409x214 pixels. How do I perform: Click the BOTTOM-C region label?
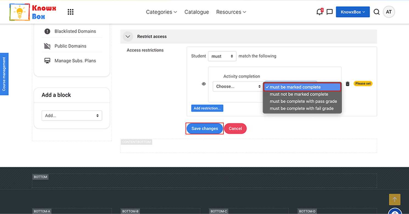click(x=219, y=211)
